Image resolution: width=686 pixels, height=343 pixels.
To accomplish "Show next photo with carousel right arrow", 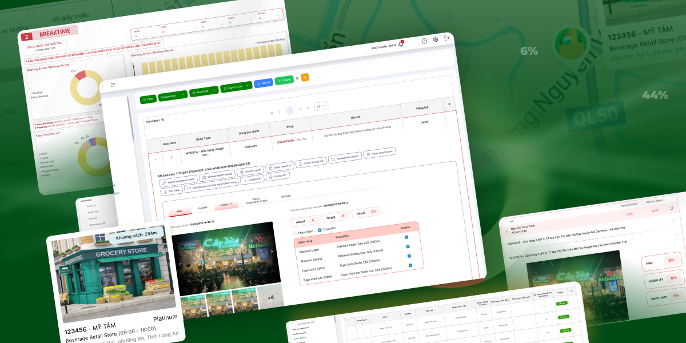I will pyautogui.click(x=272, y=252).
